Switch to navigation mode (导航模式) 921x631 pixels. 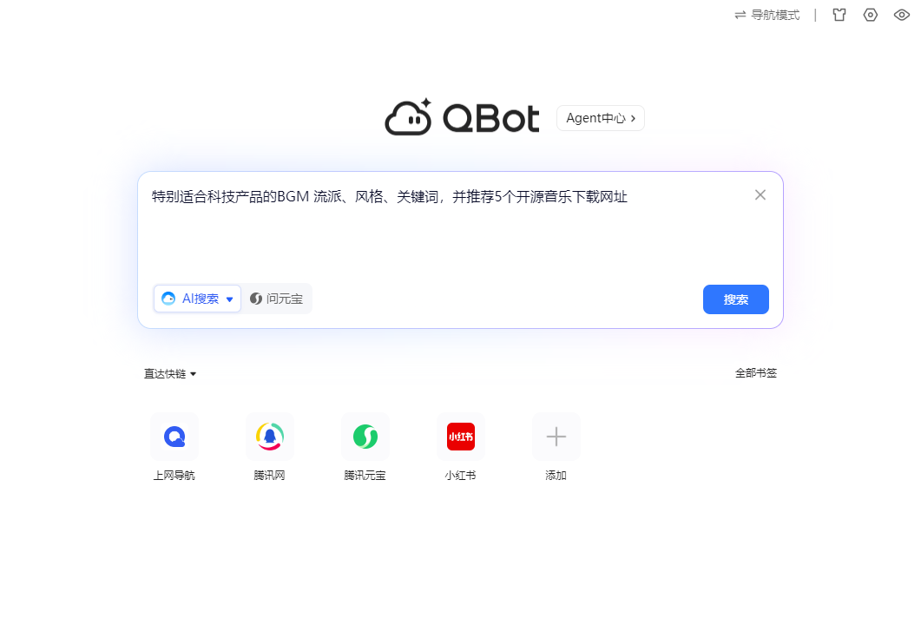[767, 16]
